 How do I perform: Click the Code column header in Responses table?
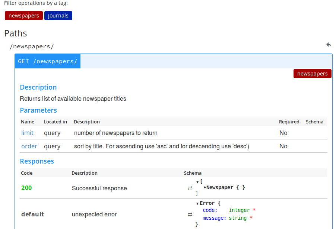[26, 173]
